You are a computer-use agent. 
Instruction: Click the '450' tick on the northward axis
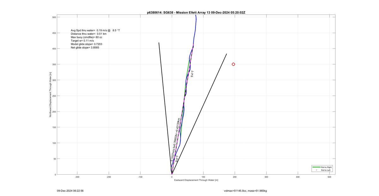pos(54,33)
